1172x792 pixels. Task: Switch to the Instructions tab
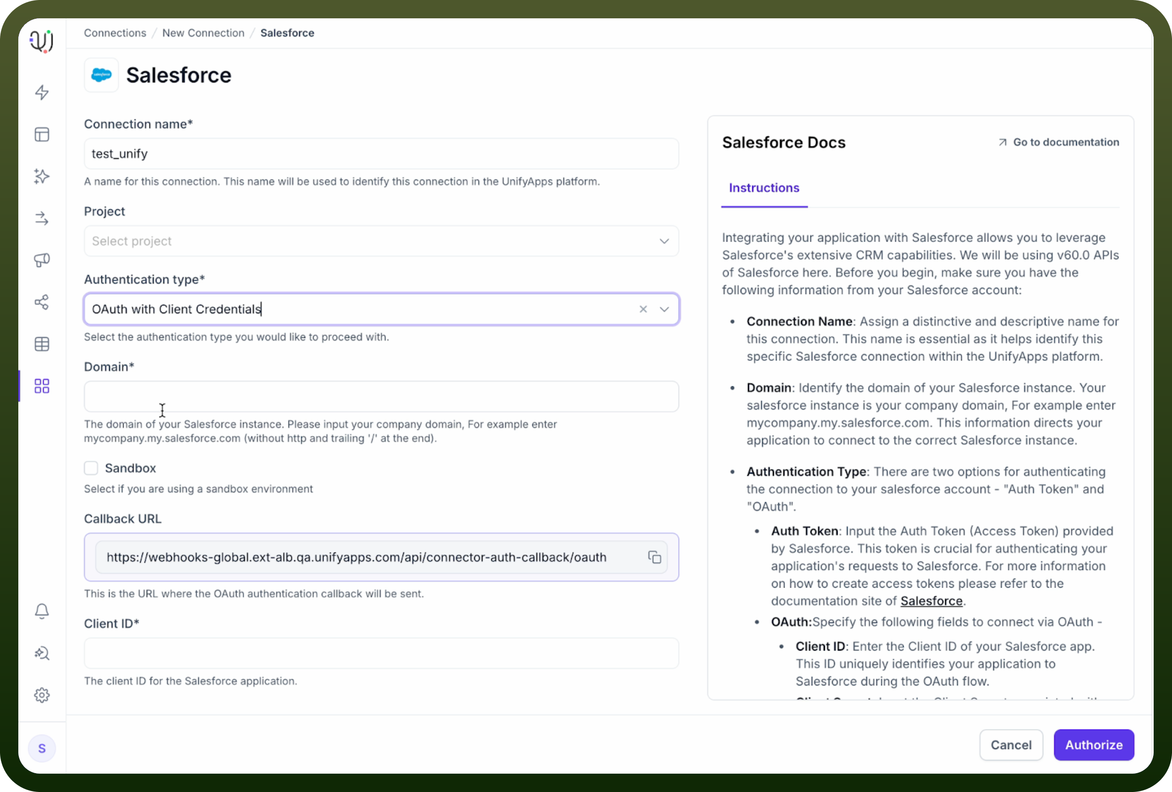tap(764, 188)
